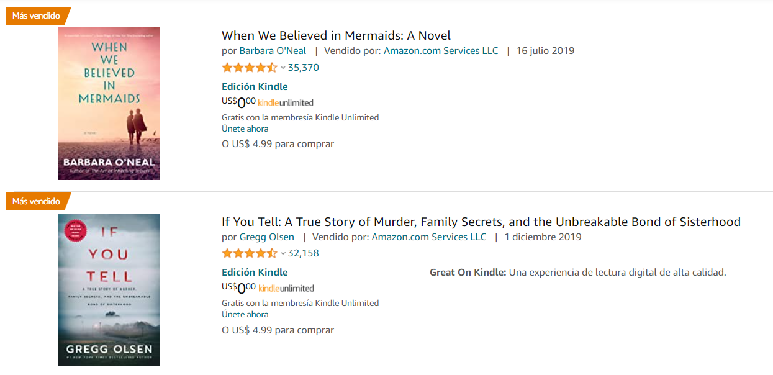
Task: Open the 35,370 reviews link
Action: click(x=304, y=68)
